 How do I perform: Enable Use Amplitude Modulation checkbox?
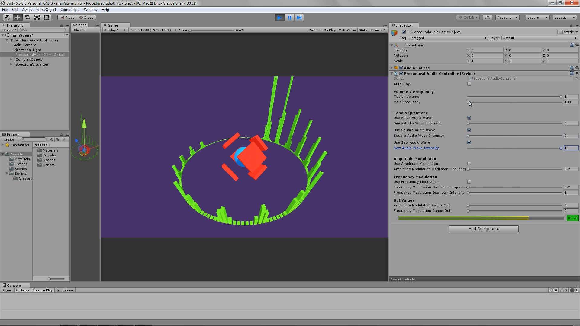pos(469,164)
